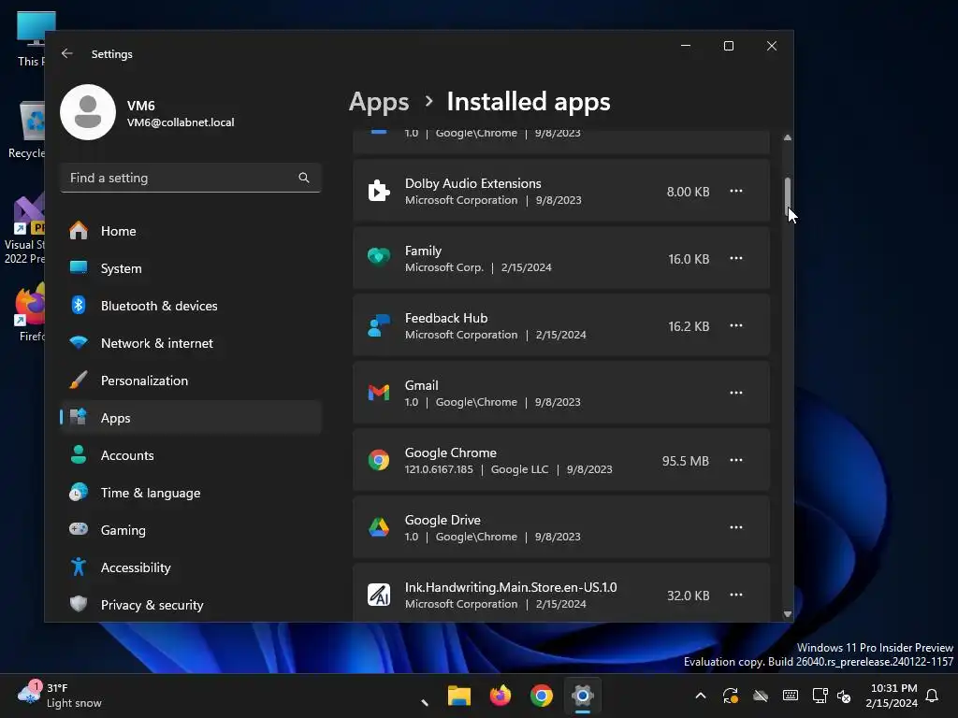Click the Feedback Hub app icon
Screen dimensions: 958x718
[x=379, y=325]
